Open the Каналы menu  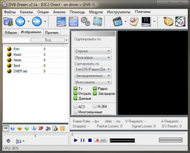coord(26,12)
